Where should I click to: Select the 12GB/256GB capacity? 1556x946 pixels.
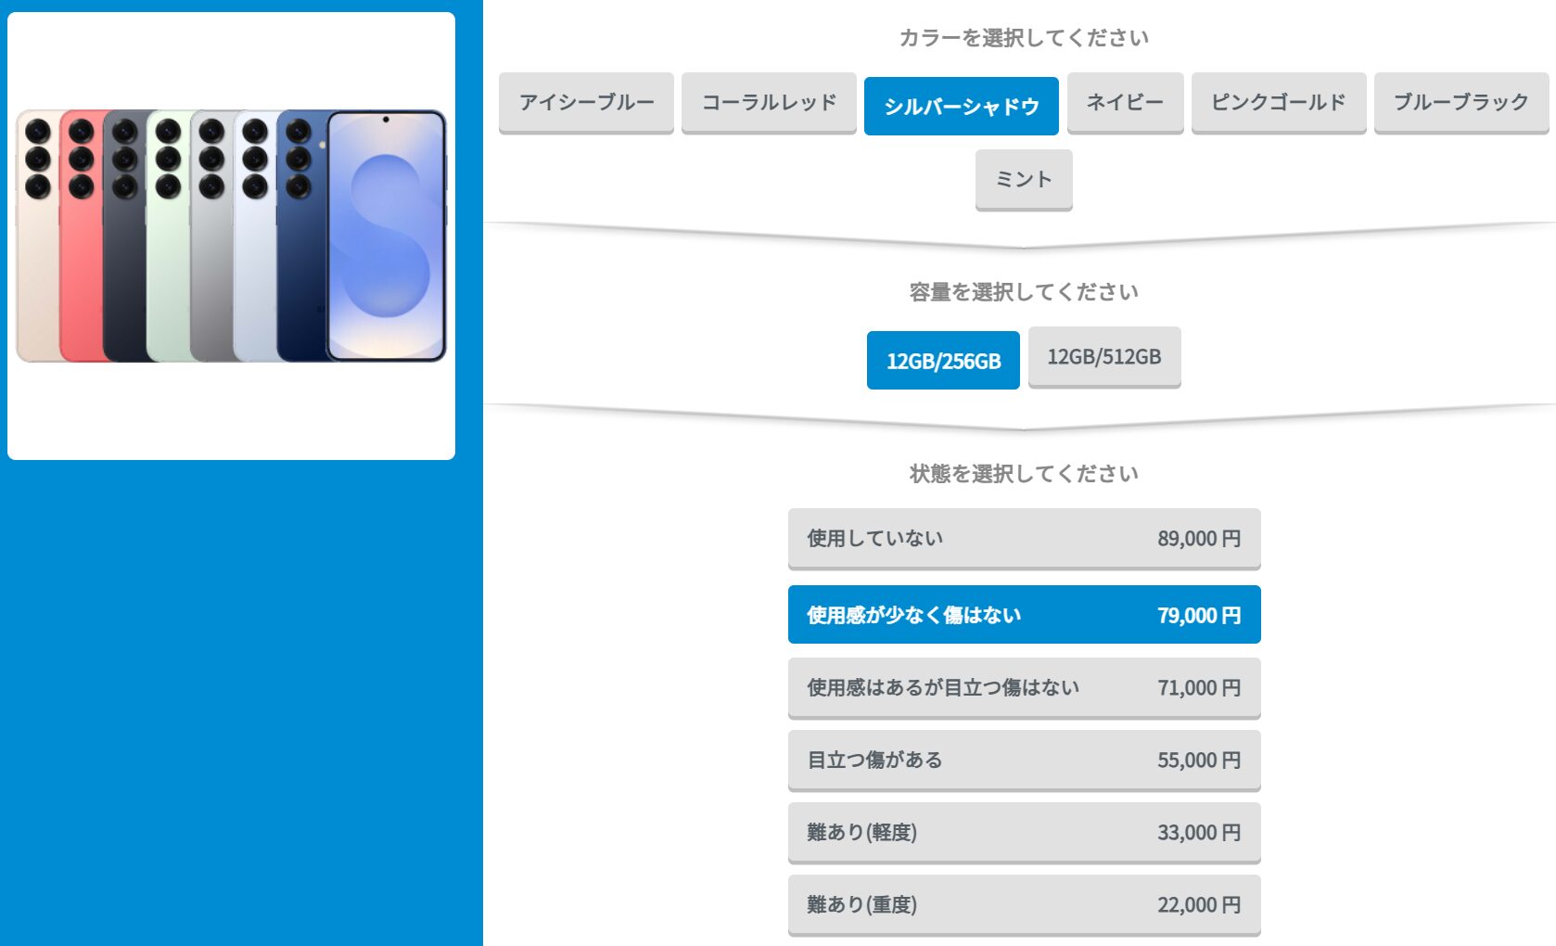pyautogui.click(x=943, y=361)
